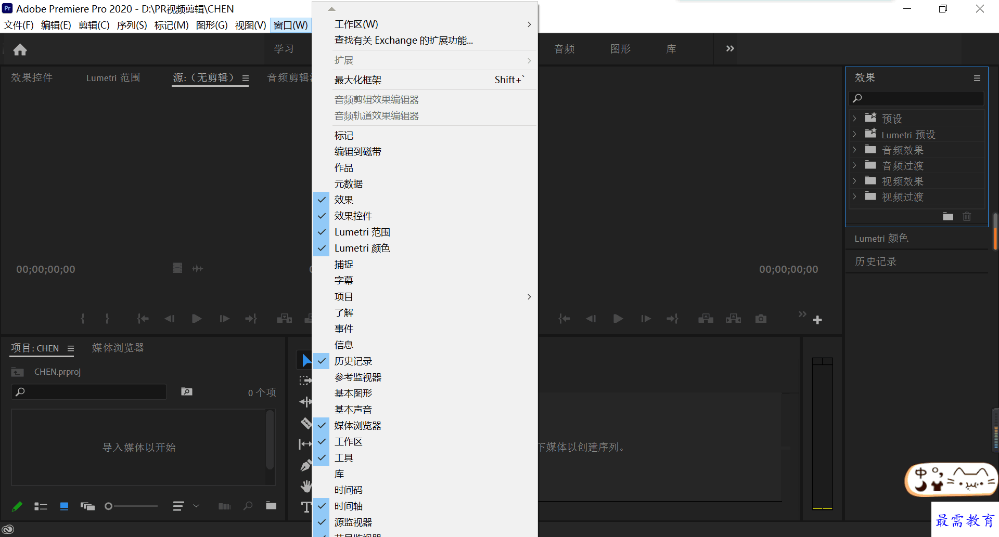Expand the 视频效果 folder
Image resolution: width=999 pixels, height=537 pixels.
tap(854, 181)
